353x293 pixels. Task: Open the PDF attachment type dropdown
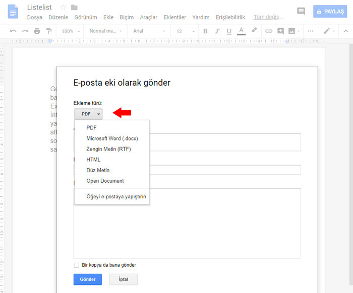(x=88, y=114)
